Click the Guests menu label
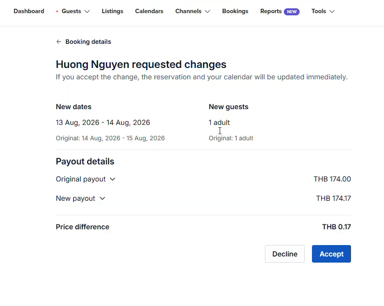This screenshot has height=306, width=384. [x=71, y=11]
